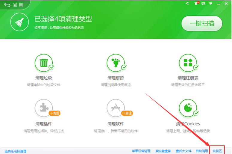
Task: Click the 清理插件 title text
Action: (44, 124)
